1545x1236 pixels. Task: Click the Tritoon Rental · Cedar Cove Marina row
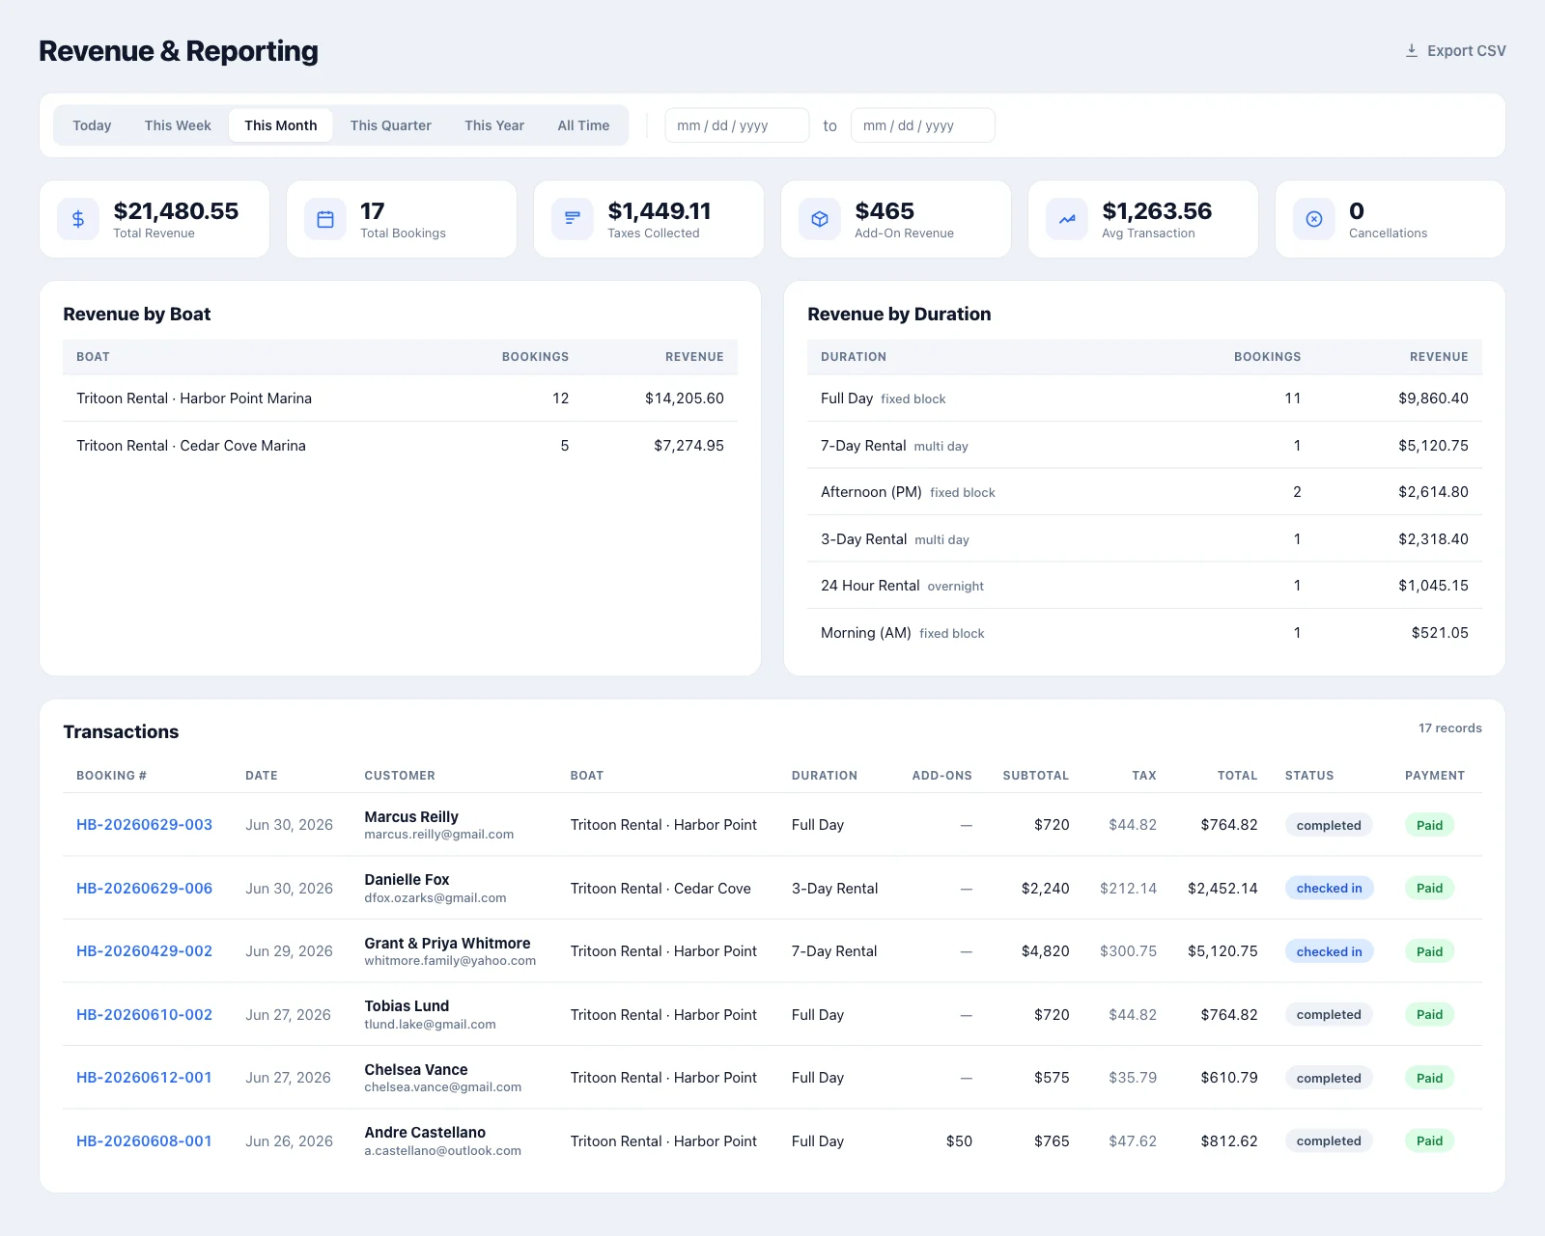pyautogui.click(x=400, y=446)
